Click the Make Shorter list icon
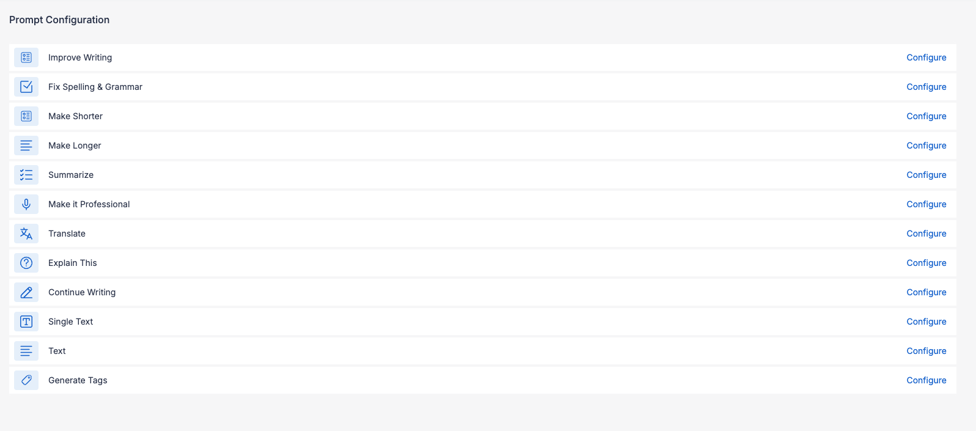The image size is (976, 431). (x=26, y=116)
